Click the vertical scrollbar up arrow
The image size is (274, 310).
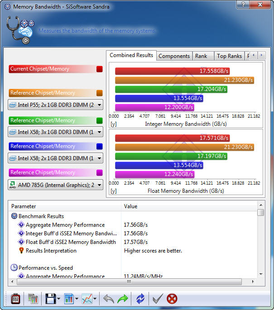pos(261,205)
